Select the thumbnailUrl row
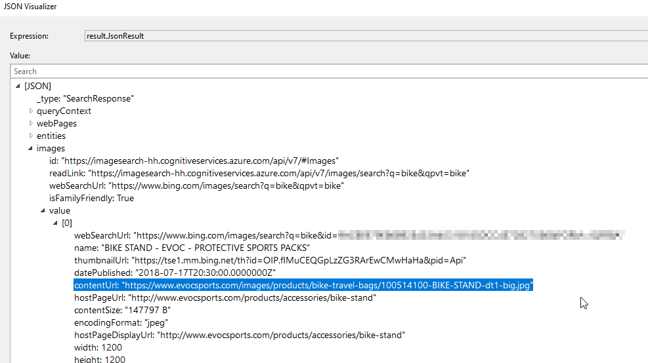 point(270,260)
